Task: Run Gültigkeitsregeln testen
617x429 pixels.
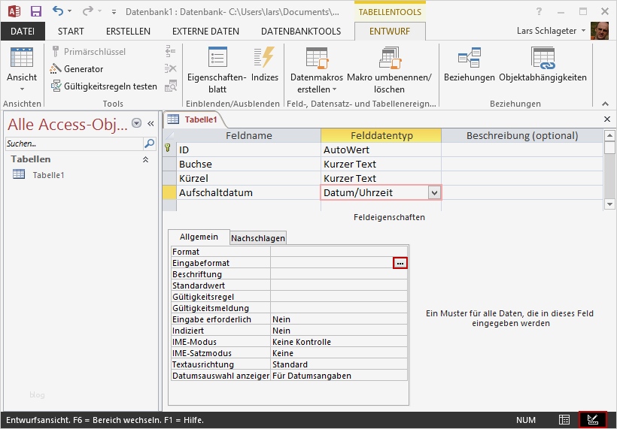Action: pyautogui.click(x=105, y=86)
